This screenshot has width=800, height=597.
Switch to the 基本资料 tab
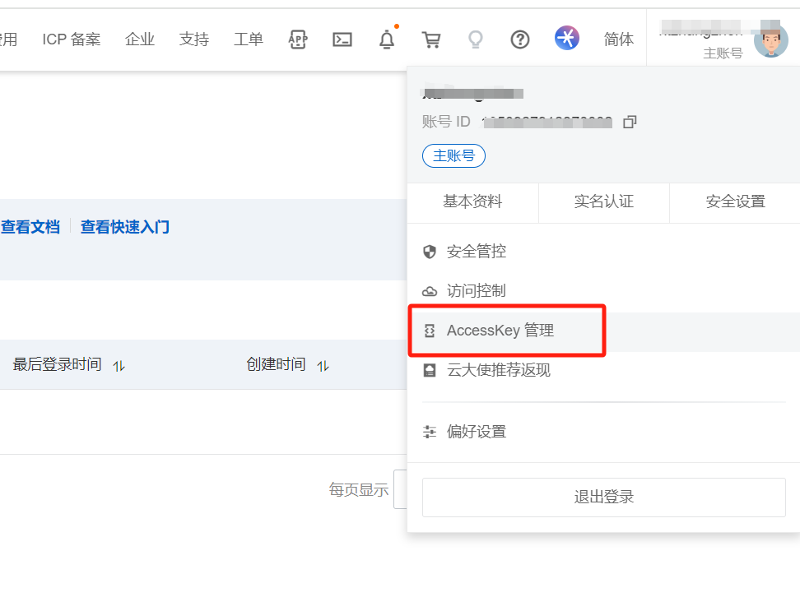tap(472, 202)
